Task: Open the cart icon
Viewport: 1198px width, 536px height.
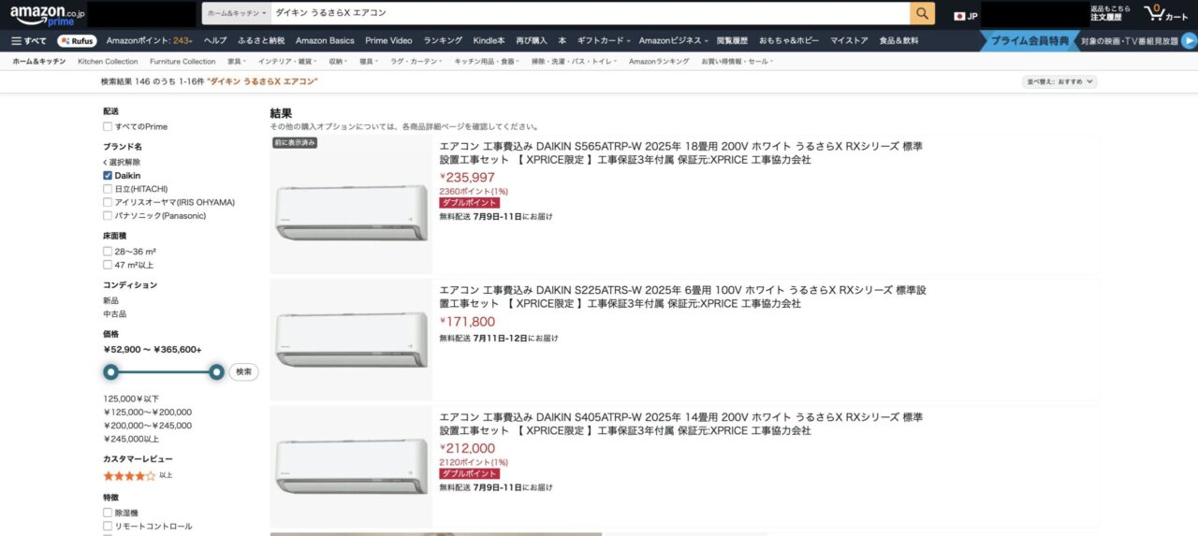Action: tap(1166, 14)
